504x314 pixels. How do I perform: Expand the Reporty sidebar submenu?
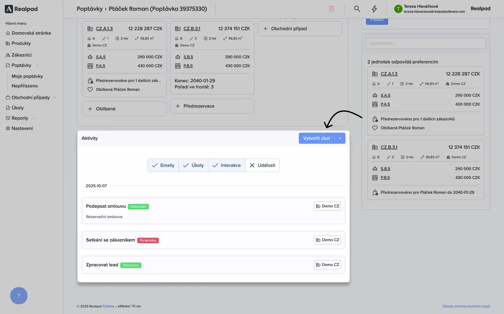34,118
